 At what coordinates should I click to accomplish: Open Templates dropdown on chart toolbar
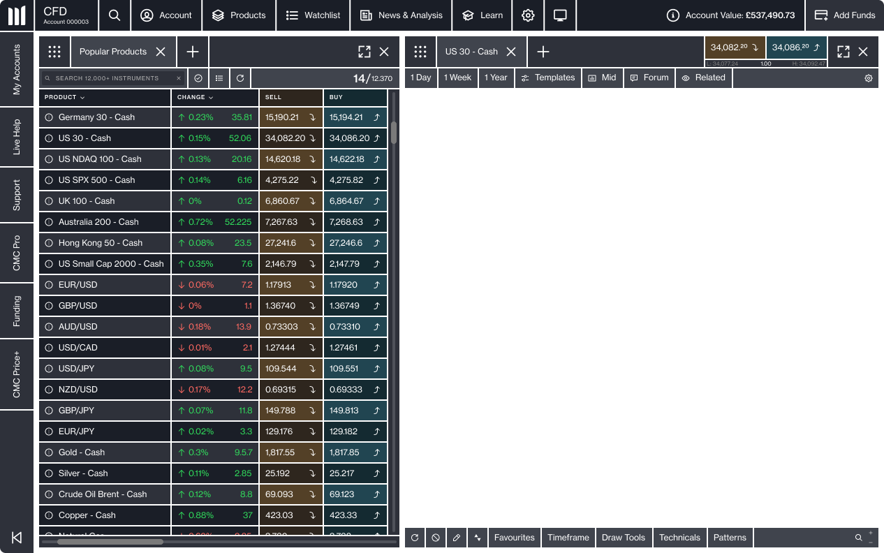(x=548, y=78)
